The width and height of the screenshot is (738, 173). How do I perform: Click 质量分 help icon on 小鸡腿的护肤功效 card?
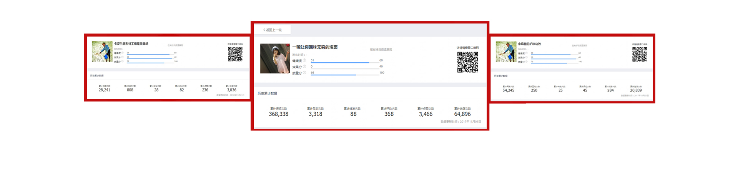pos(527,62)
